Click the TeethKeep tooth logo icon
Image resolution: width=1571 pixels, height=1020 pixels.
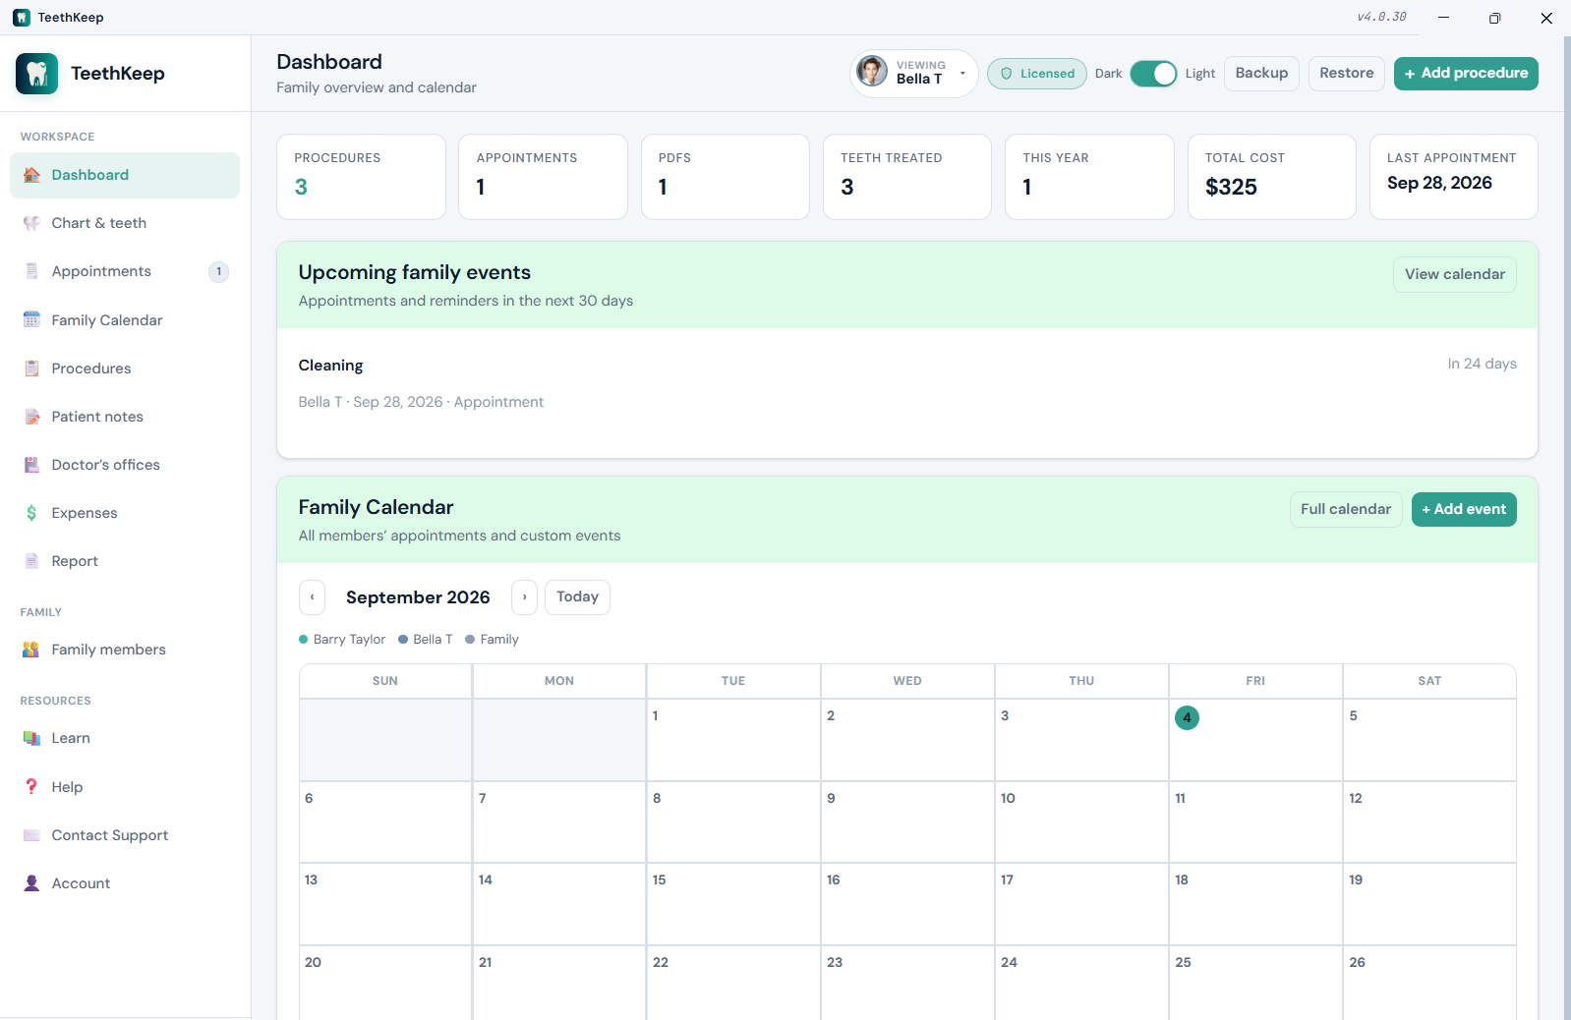point(36,74)
